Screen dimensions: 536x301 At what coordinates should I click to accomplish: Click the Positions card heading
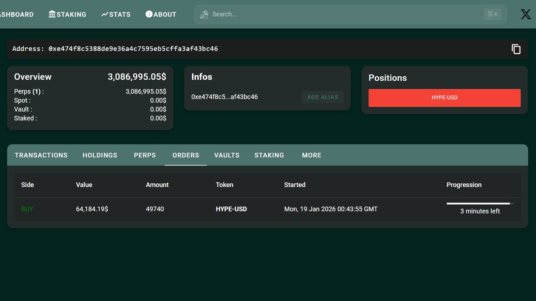click(388, 78)
